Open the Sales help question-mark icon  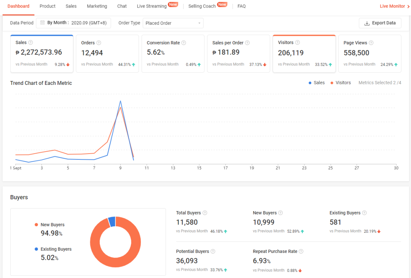[30, 43]
